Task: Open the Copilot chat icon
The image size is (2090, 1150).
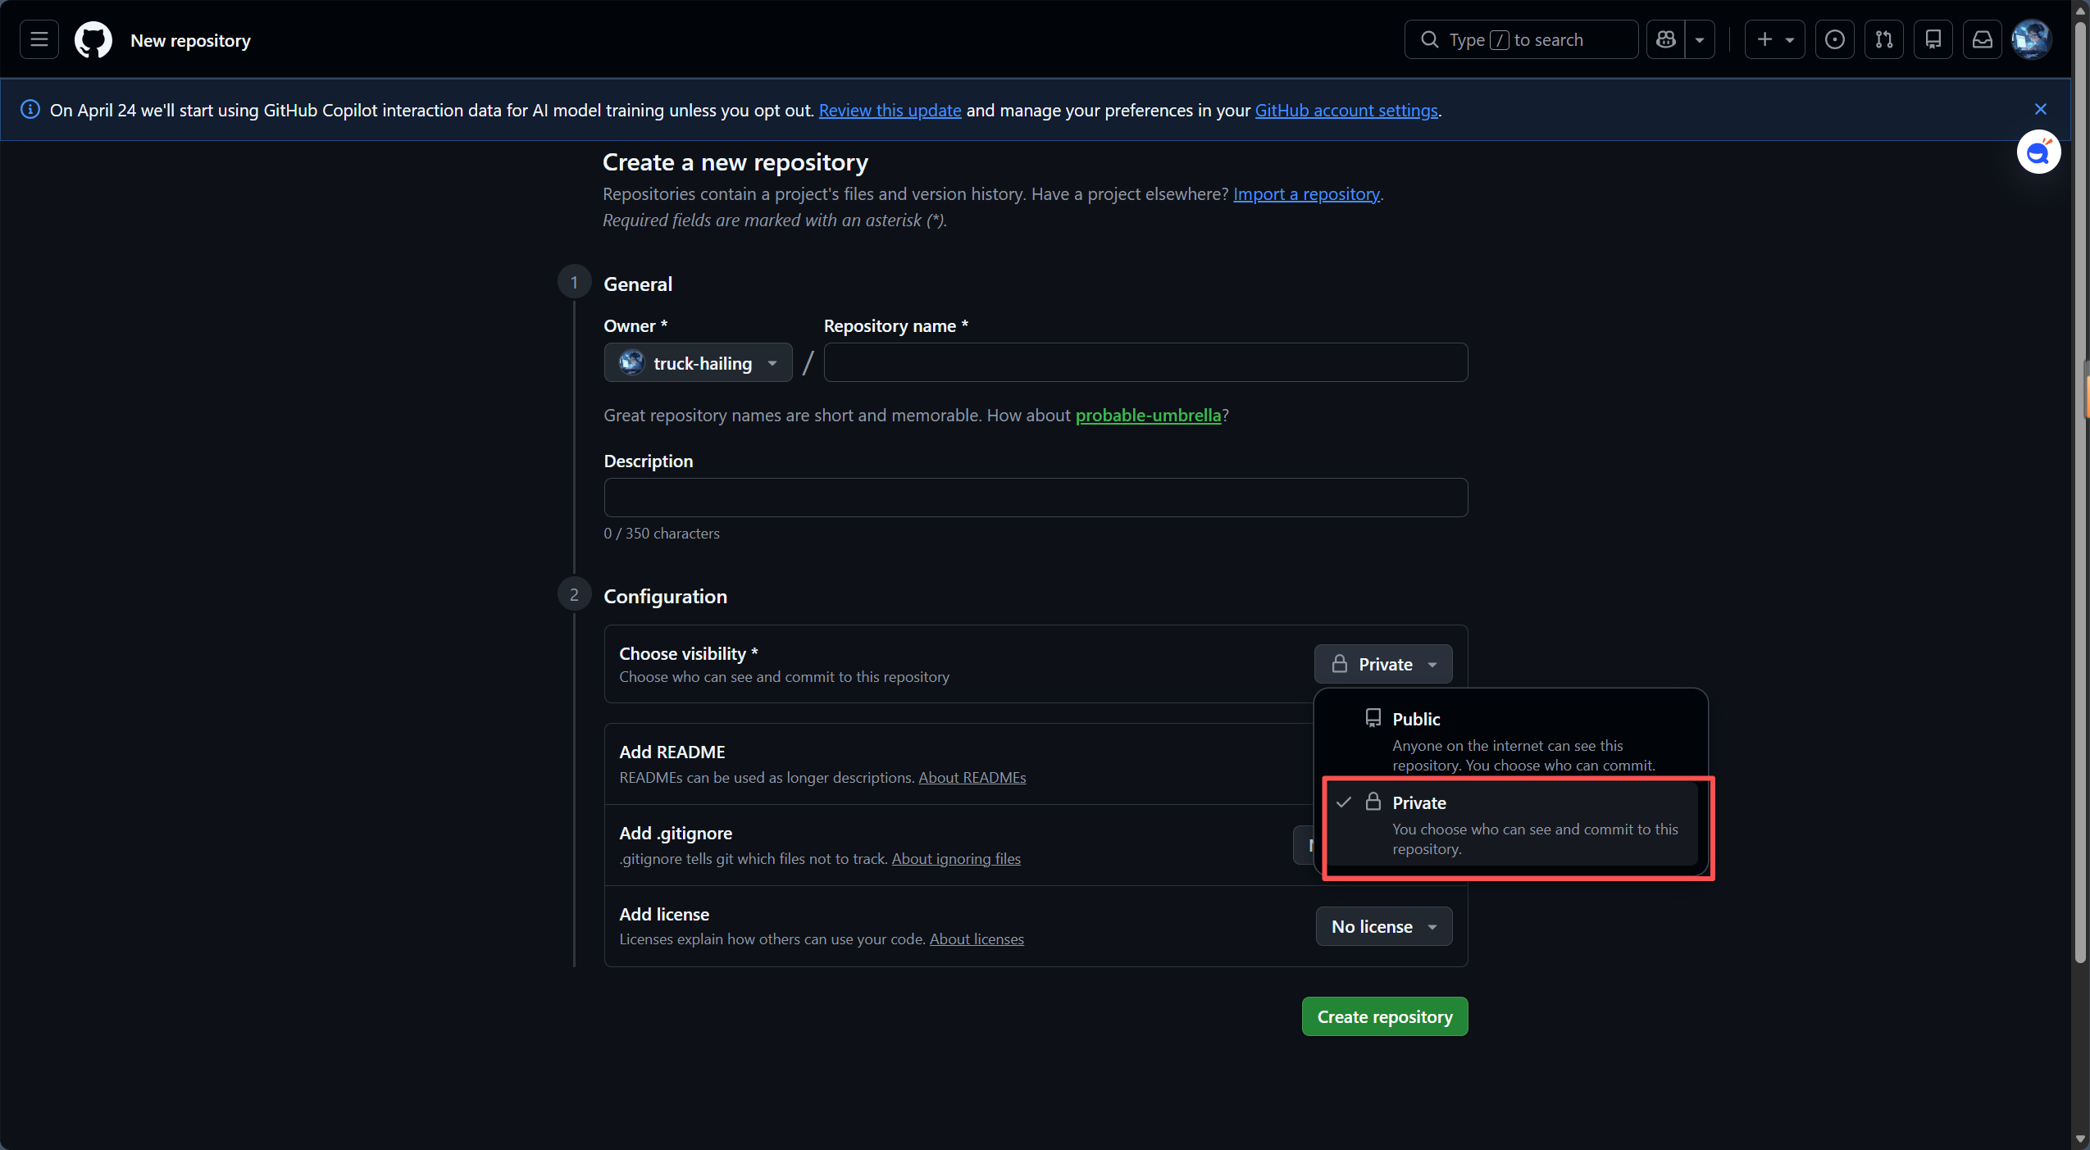Action: point(1665,39)
